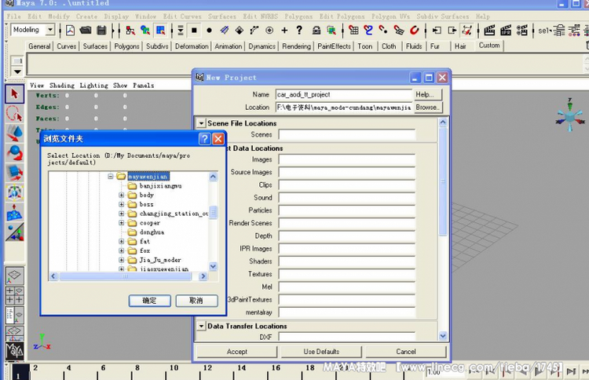Image resolution: width=589 pixels, height=380 pixels.
Task: Activate the Rotate tool in toolbox
Action: (15, 153)
